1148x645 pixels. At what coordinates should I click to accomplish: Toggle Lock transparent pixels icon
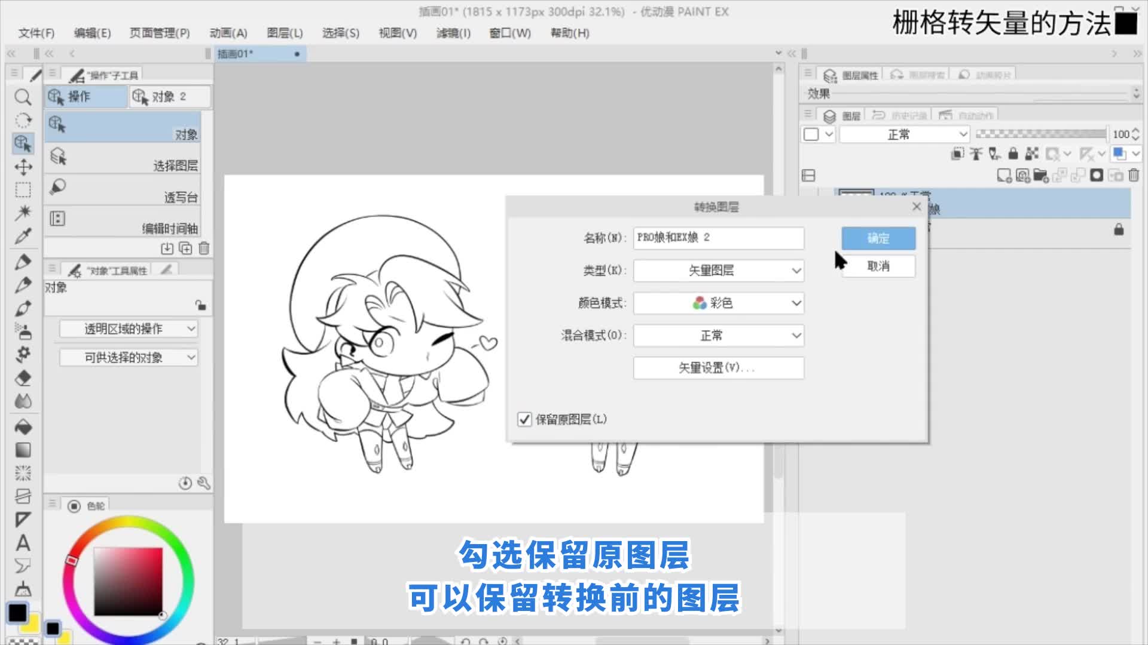[x=1031, y=154]
